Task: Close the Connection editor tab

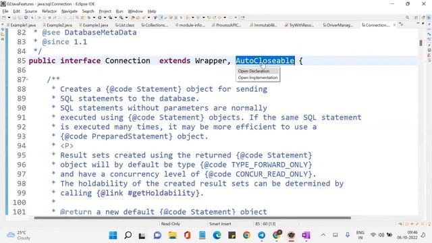Action: pyautogui.click(x=394, y=25)
